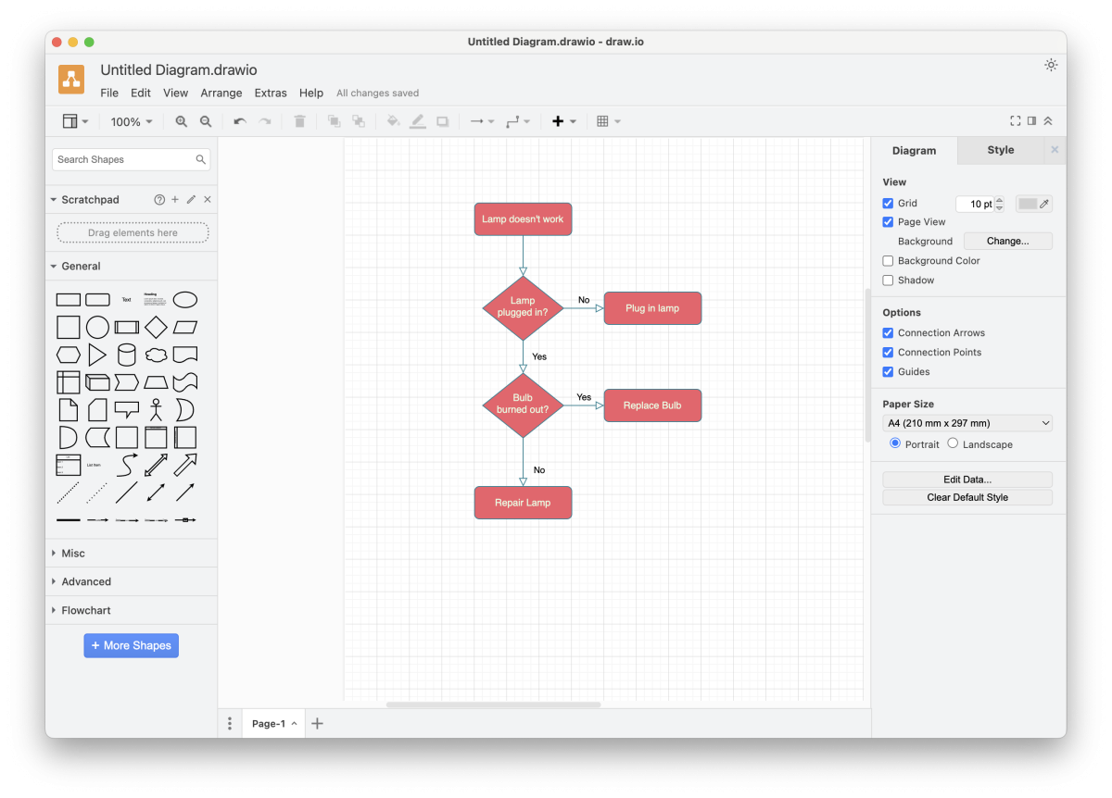This screenshot has height=798, width=1112.
Task: Open the 100% zoom level dropdown
Action: (132, 121)
